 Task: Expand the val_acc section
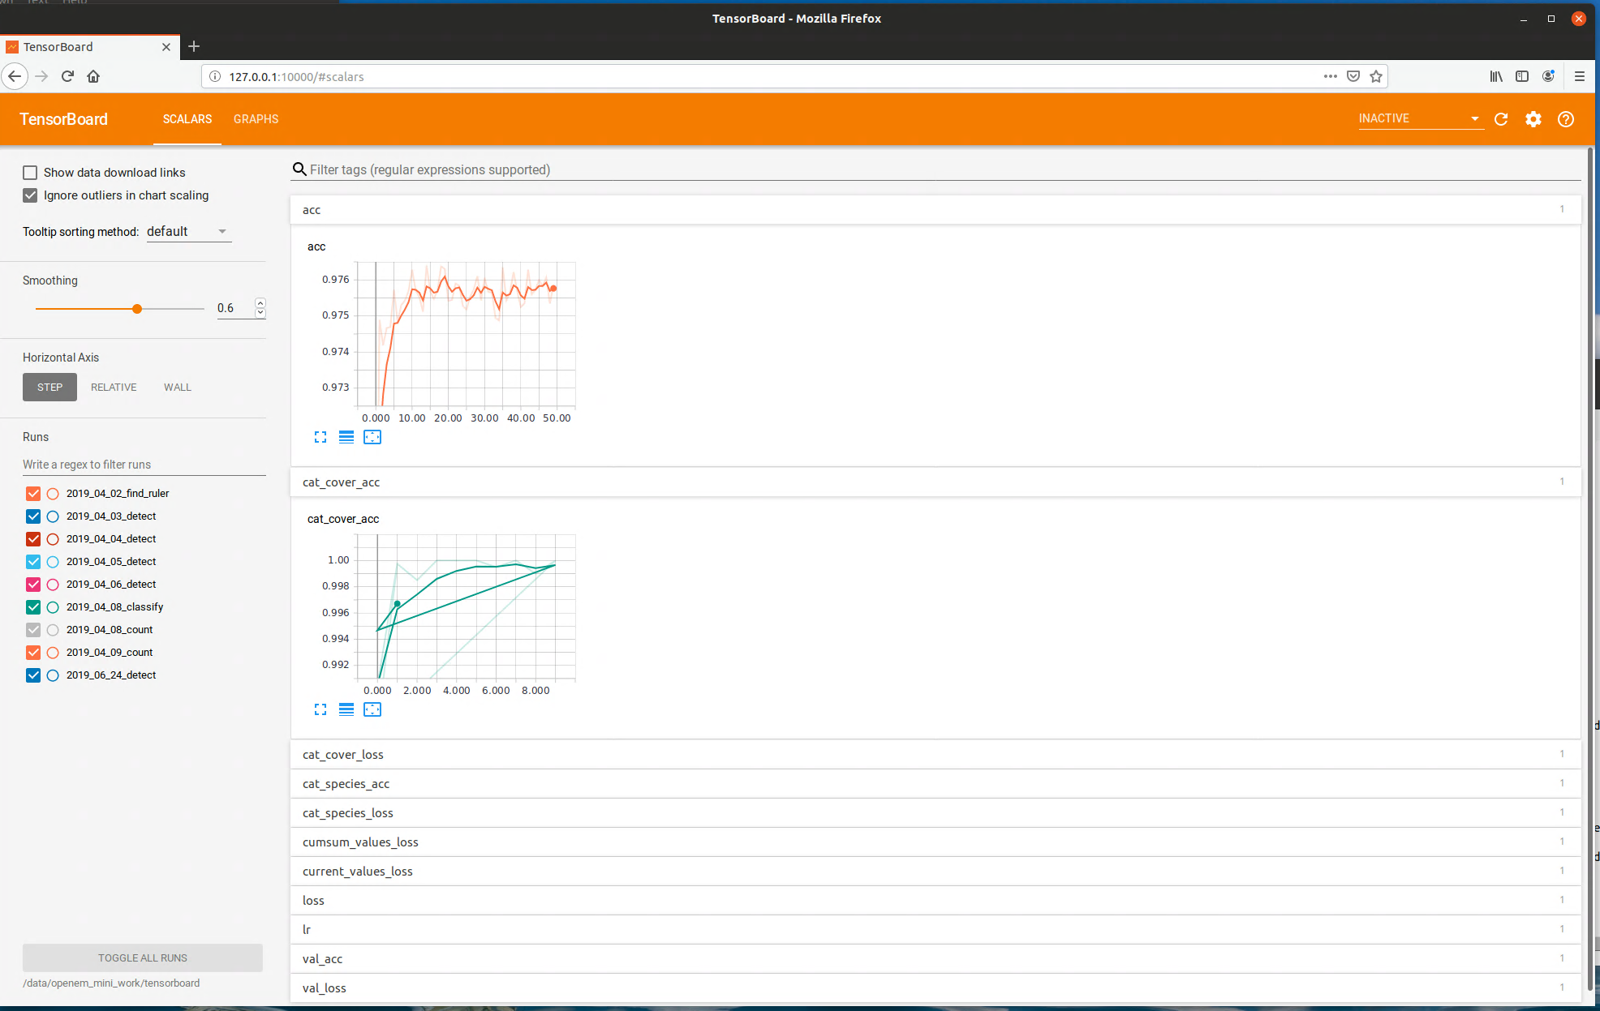(x=935, y=959)
